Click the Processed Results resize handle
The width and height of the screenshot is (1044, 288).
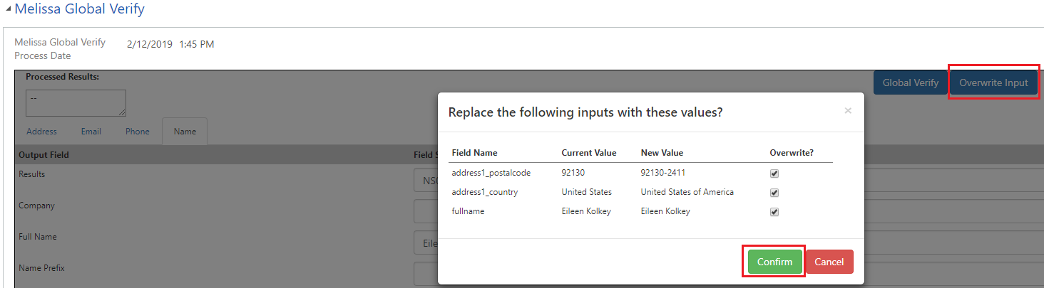click(123, 113)
